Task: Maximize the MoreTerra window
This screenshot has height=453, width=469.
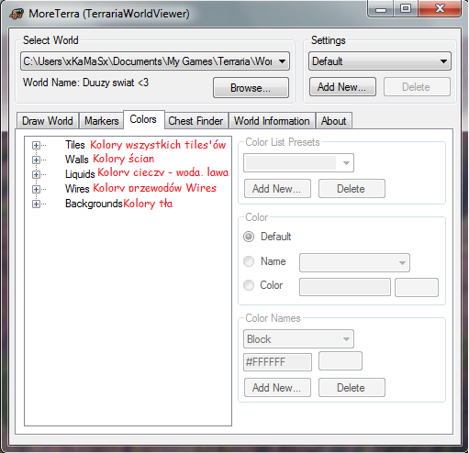Action: pyautogui.click(x=406, y=9)
